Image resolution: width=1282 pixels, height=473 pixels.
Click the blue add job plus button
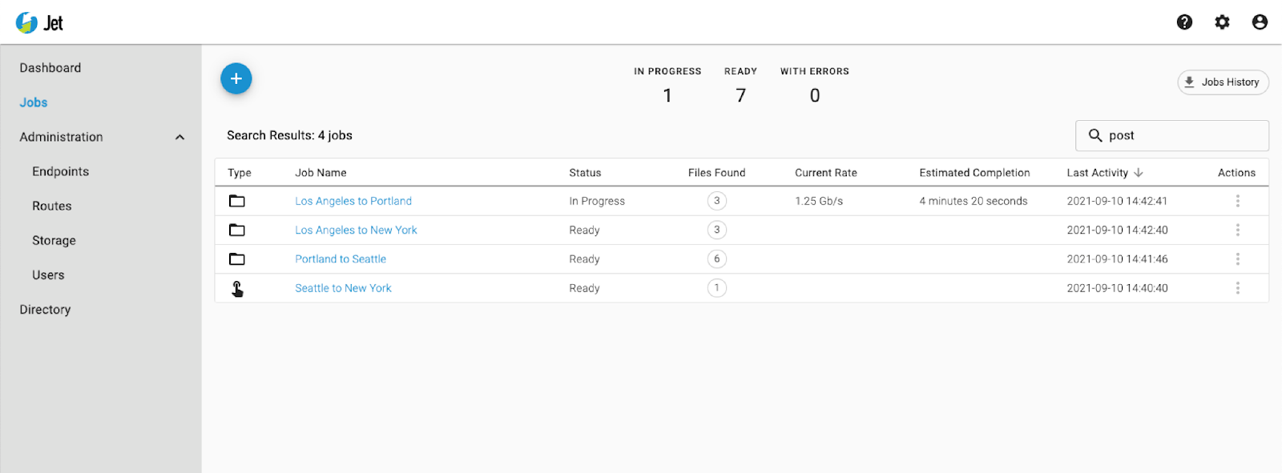click(236, 78)
